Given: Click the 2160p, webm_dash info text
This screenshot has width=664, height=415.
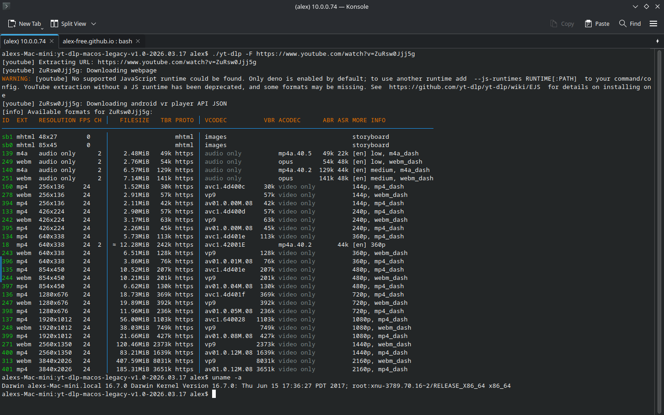Looking at the screenshot, I should 382,361.
